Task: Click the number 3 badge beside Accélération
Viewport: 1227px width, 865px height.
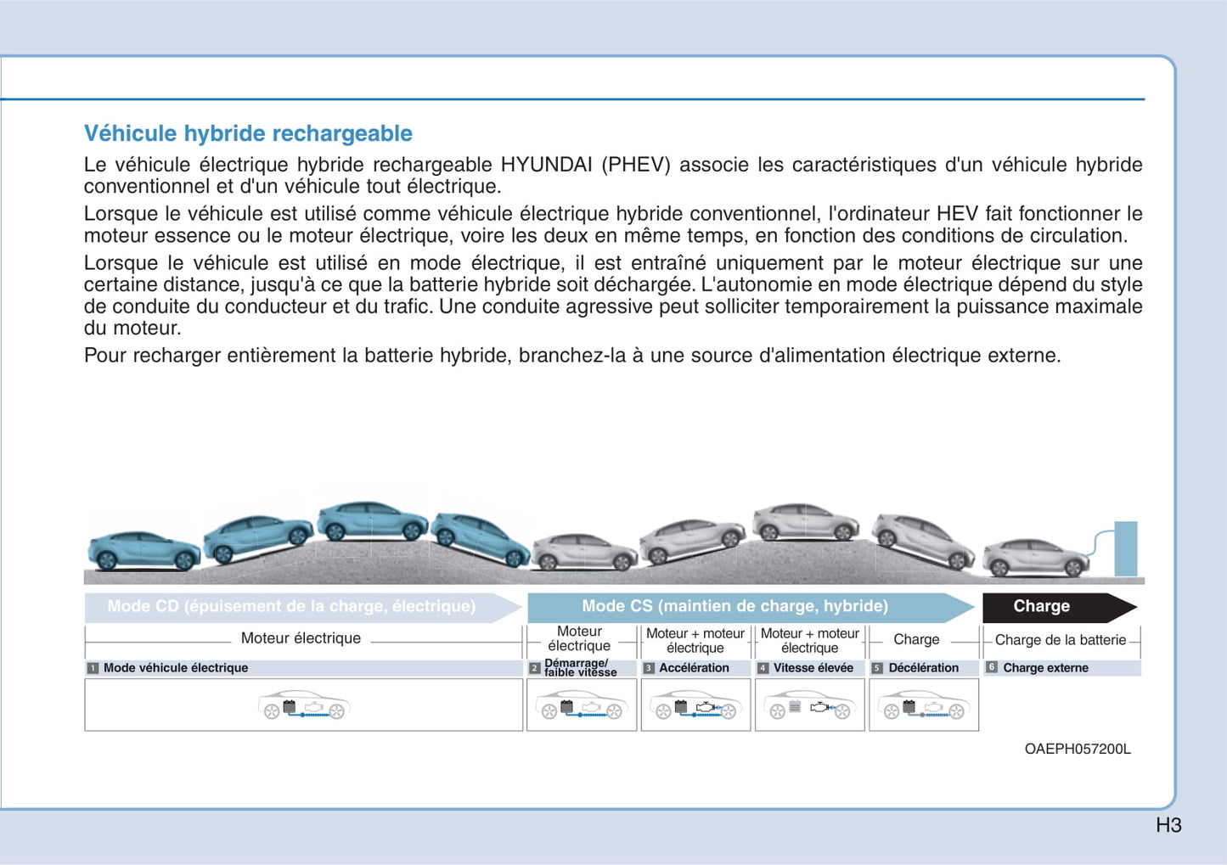Action: click(649, 668)
